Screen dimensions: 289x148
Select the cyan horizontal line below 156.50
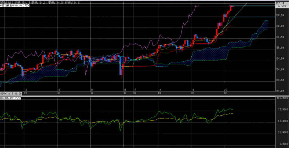pos(254,17)
